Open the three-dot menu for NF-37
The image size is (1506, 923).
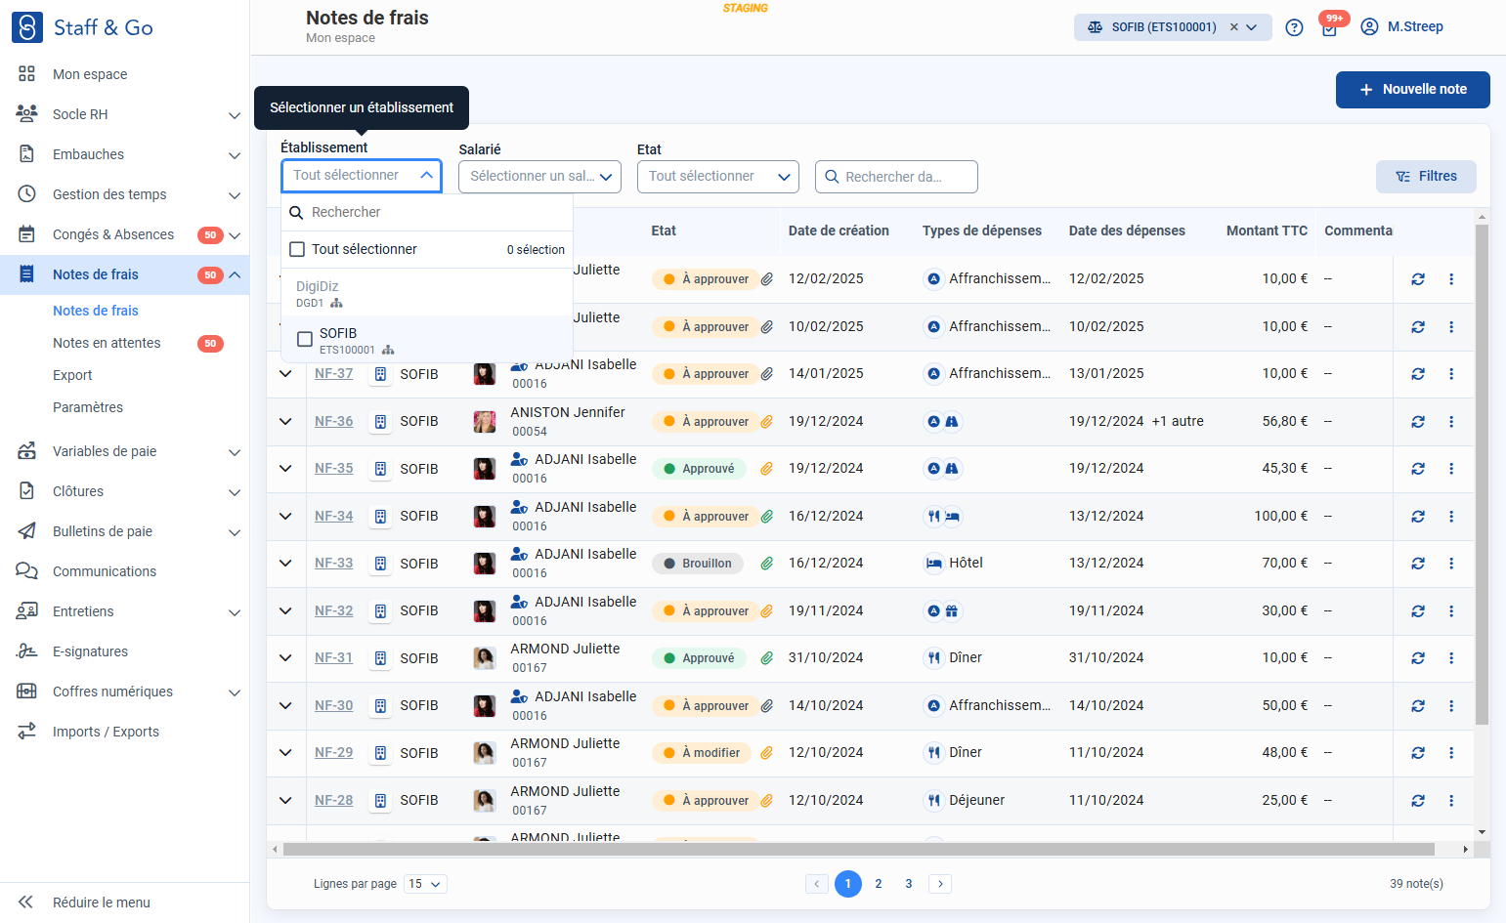tap(1451, 374)
